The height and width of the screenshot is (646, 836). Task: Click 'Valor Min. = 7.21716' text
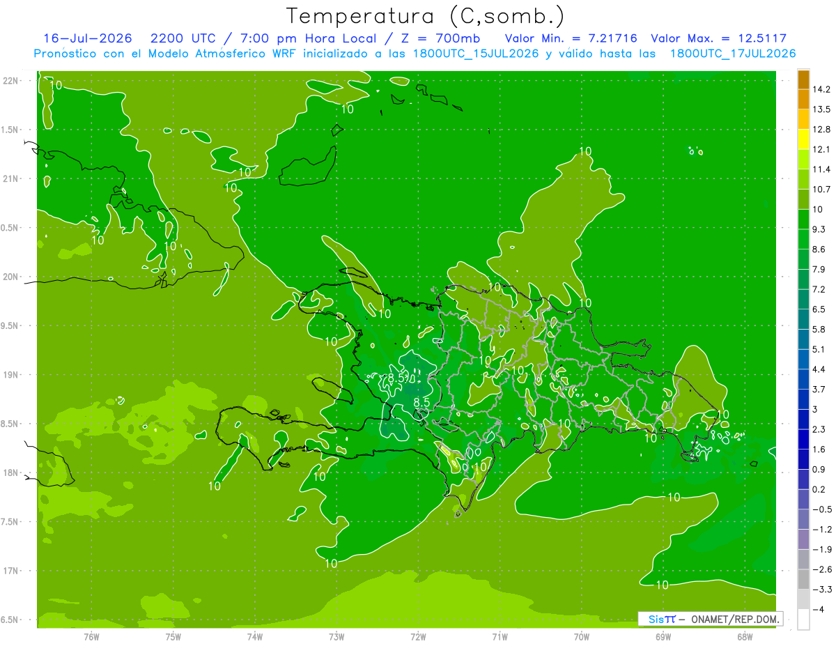tap(571, 38)
